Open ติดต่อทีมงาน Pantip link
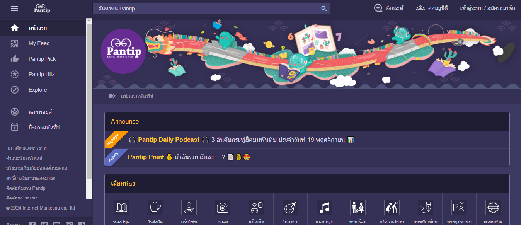Image resolution: width=521 pixels, height=225 pixels. point(26,188)
